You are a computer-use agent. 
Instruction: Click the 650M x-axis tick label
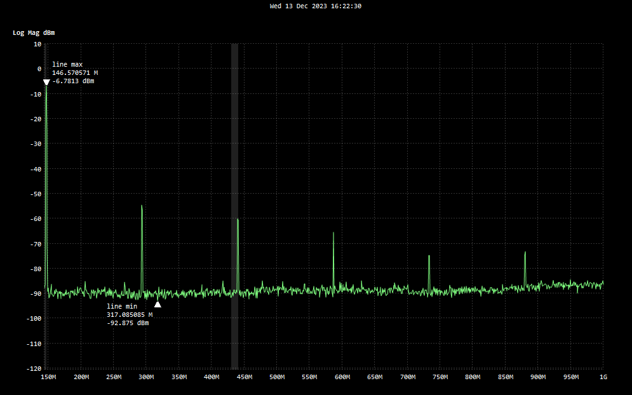click(x=375, y=377)
